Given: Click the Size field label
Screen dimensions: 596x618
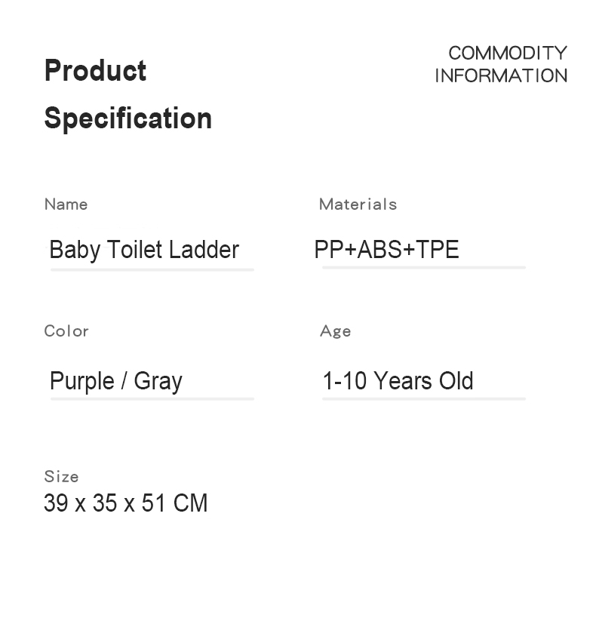Looking at the screenshot, I should tap(61, 477).
